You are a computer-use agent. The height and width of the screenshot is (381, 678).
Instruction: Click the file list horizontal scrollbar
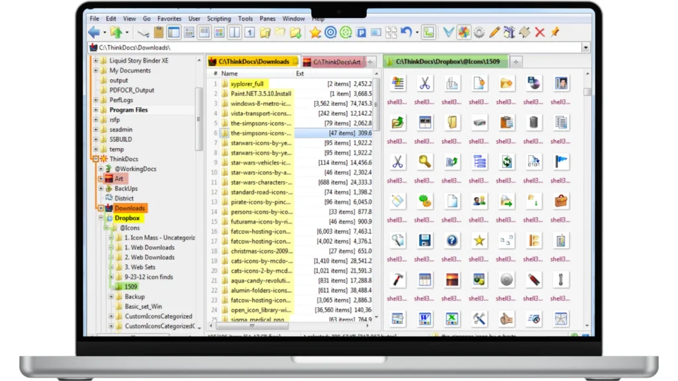pyautogui.click(x=250, y=325)
